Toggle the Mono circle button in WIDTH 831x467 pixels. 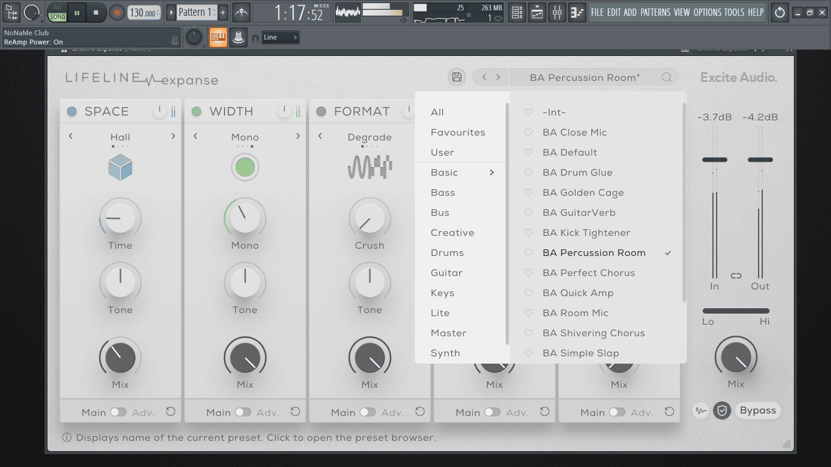(x=245, y=167)
